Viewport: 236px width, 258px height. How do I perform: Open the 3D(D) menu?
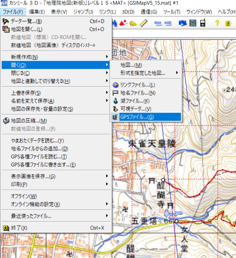click(x=128, y=12)
